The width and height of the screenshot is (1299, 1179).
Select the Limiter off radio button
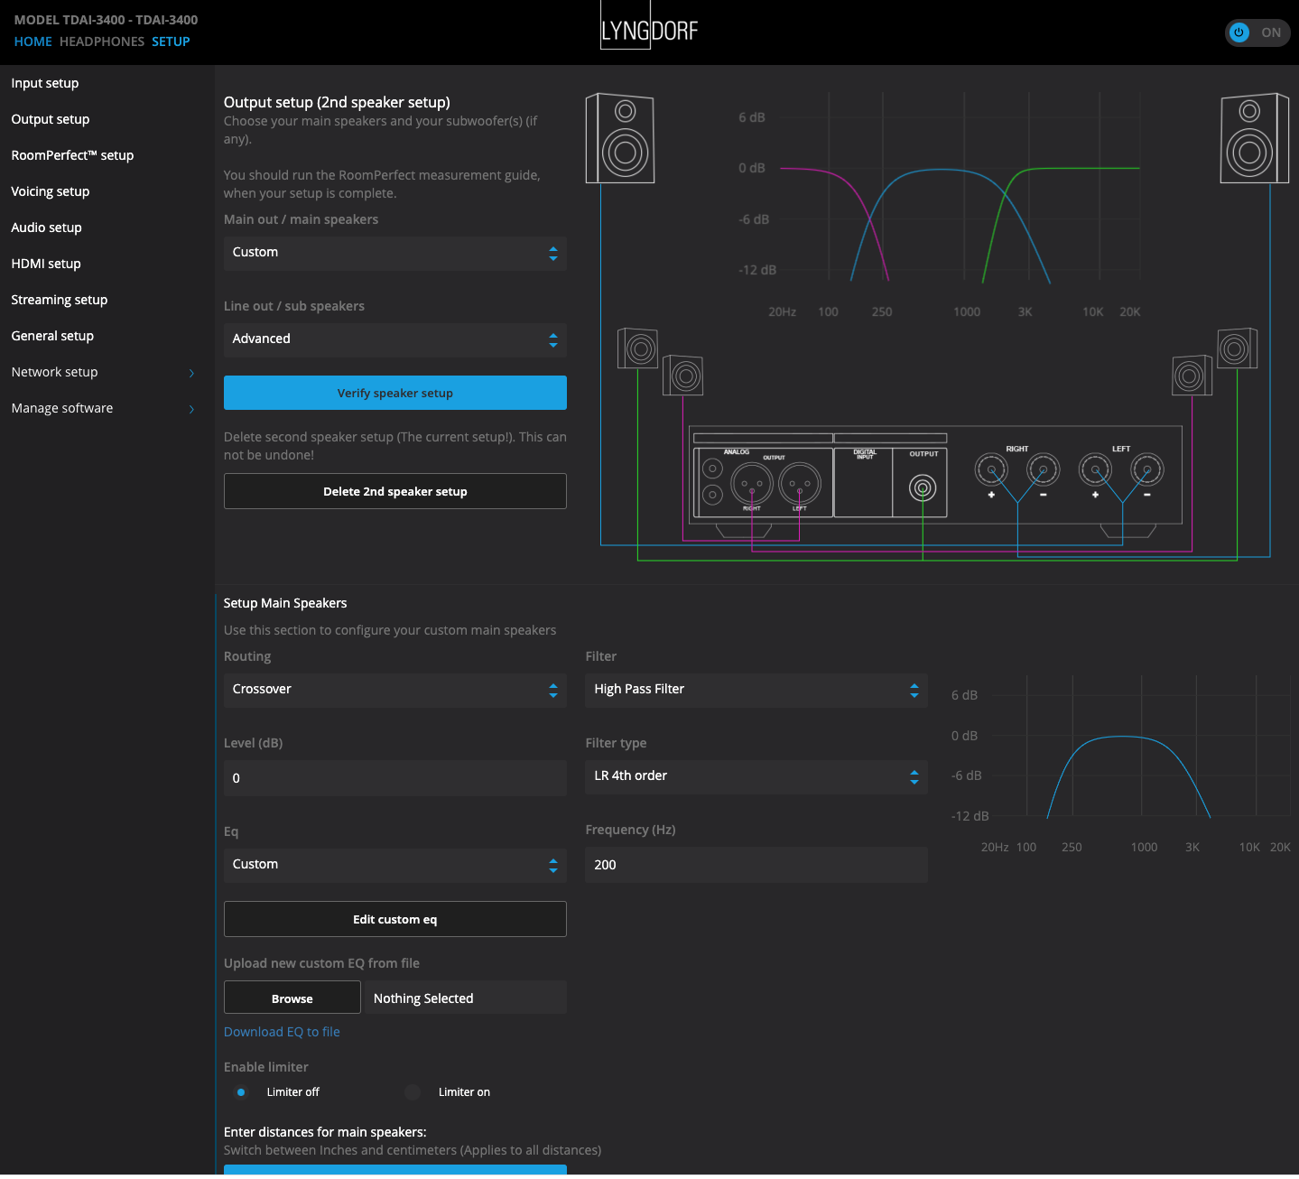click(241, 1092)
